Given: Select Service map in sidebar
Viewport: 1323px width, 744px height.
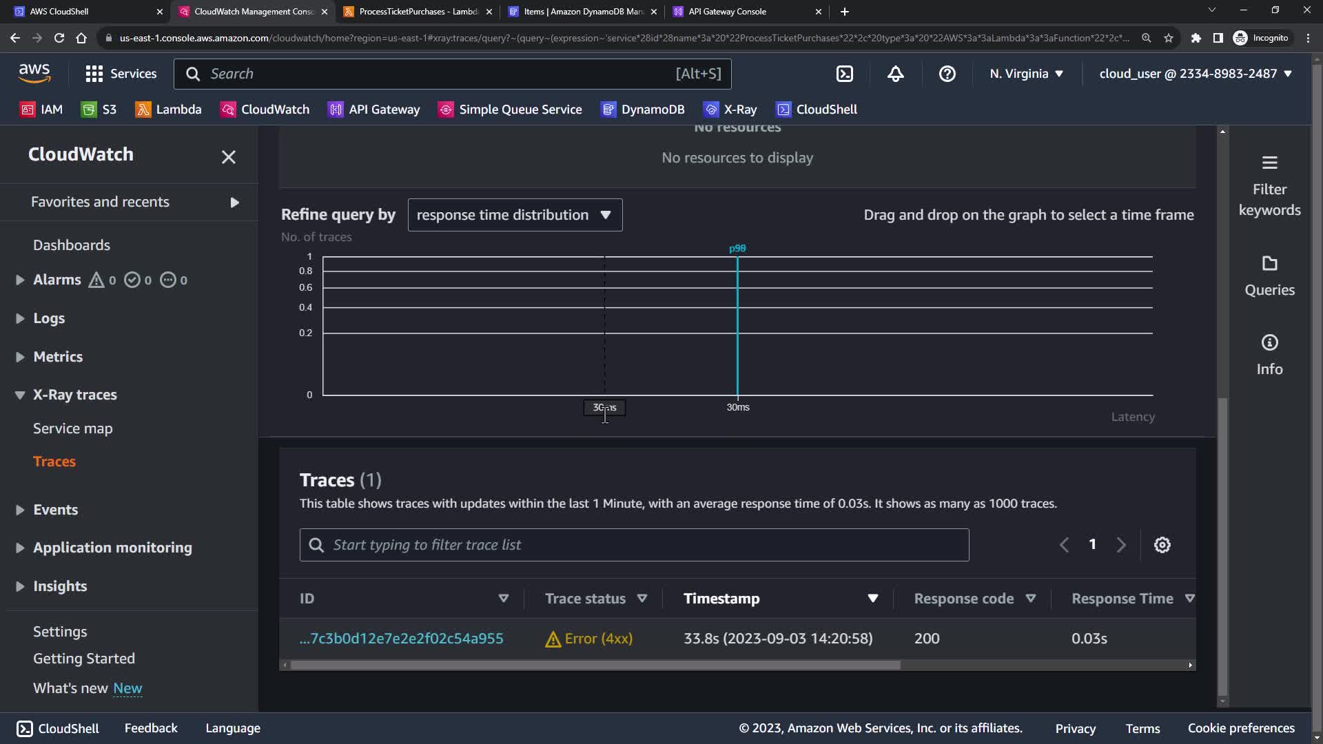Looking at the screenshot, I should 72,428.
